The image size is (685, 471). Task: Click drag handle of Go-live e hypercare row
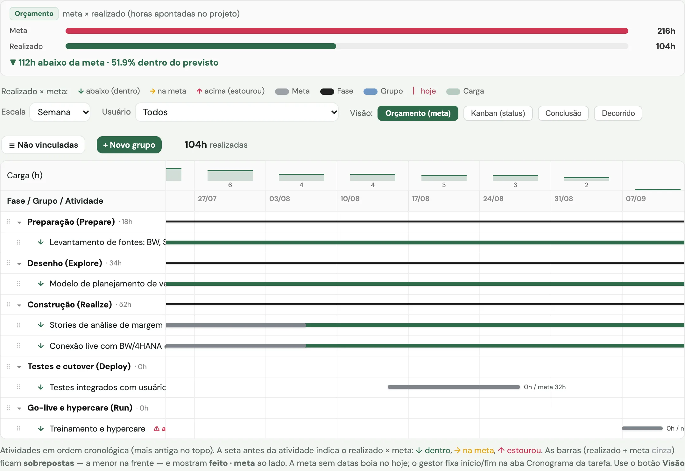pos(9,408)
